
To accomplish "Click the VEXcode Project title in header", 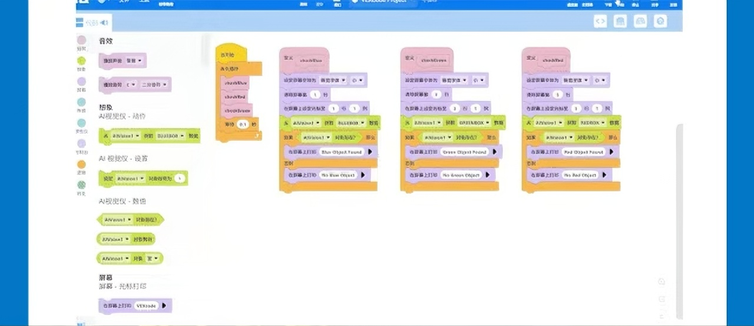I will (383, 2).
